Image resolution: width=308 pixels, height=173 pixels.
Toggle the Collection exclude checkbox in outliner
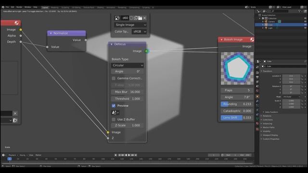[x=263, y=18]
